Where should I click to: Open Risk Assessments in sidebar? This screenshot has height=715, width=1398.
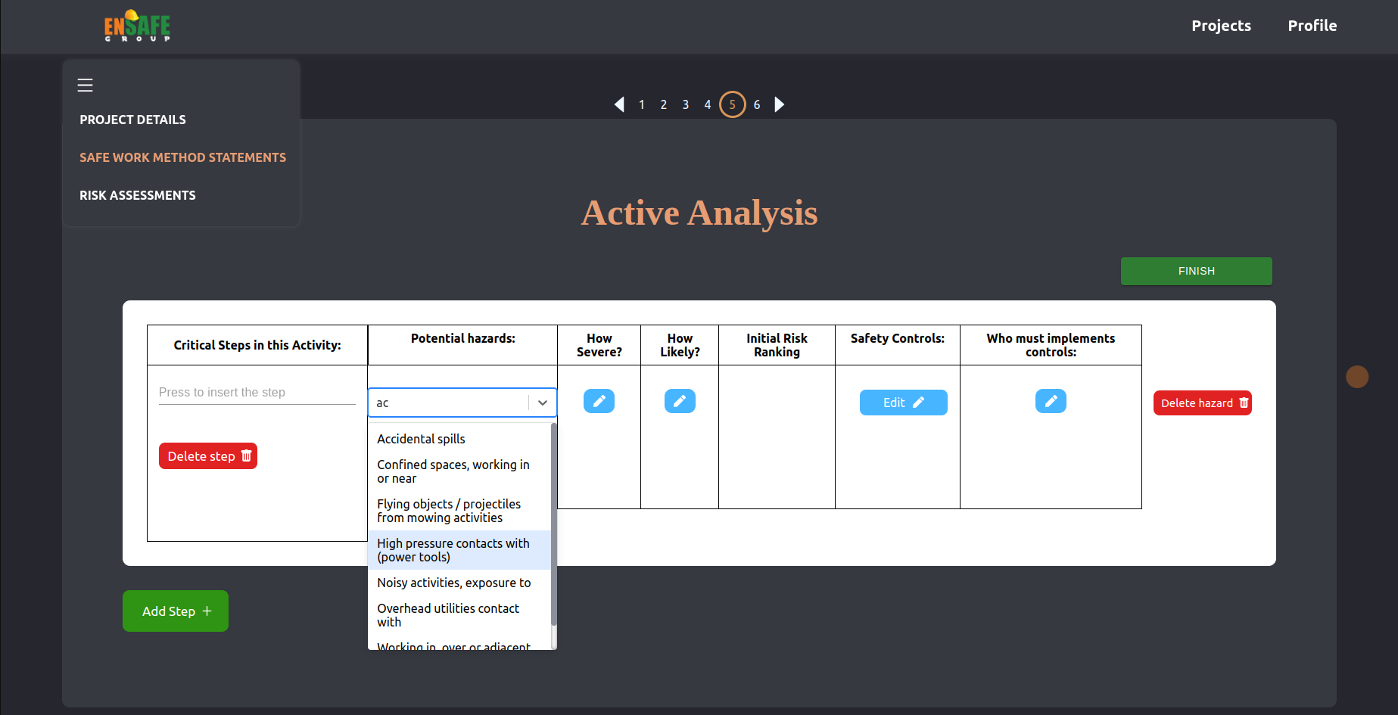(x=137, y=195)
